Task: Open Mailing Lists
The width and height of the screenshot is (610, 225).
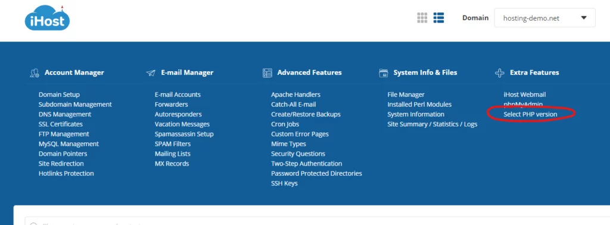Action: pos(173,154)
